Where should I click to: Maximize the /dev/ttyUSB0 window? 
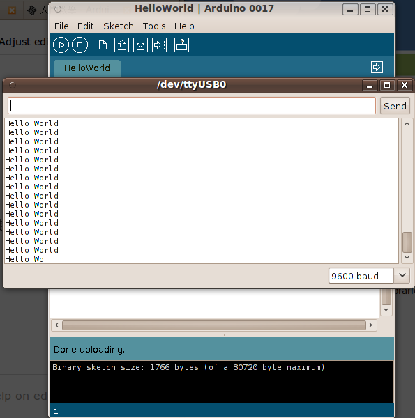point(387,85)
